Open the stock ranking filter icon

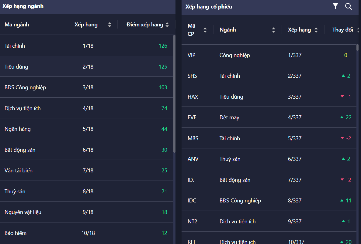click(x=335, y=6)
